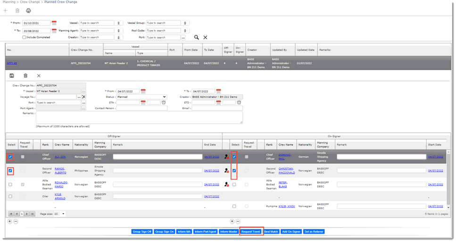Save the crew change record
456x242 pixels.
[12, 75]
